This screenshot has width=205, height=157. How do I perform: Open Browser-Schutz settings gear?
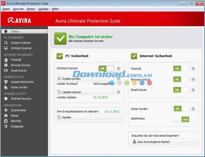point(193,79)
